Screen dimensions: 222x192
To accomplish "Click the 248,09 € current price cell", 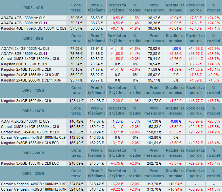I will 76,163.
